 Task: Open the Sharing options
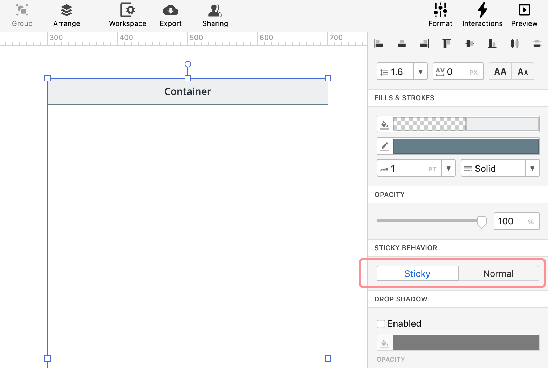(x=215, y=15)
